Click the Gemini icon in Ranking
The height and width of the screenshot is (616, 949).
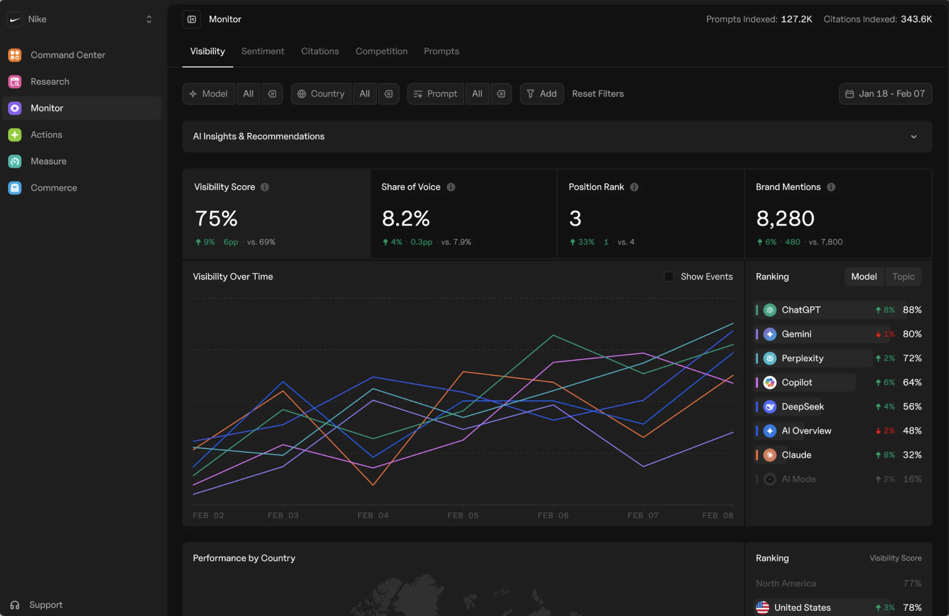pos(770,334)
